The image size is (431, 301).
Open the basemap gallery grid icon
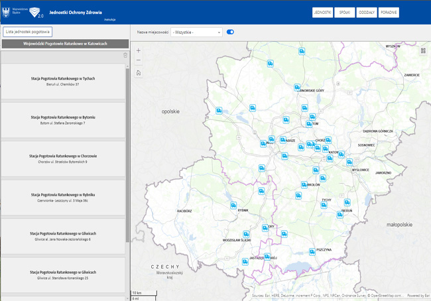click(423, 50)
